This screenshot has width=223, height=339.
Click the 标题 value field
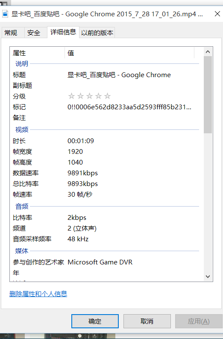pos(119,75)
